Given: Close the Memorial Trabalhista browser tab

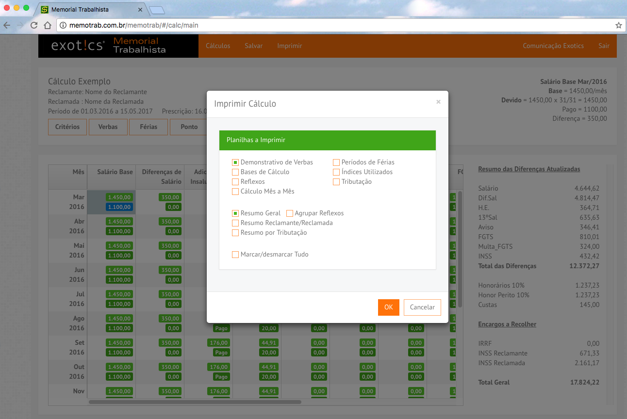Looking at the screenshot, I should click(x=140, y=10).
